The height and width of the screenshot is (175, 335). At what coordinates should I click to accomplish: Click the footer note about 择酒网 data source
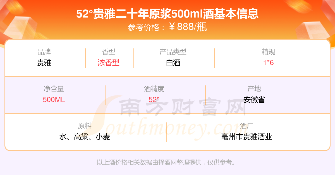coord(167,162)
